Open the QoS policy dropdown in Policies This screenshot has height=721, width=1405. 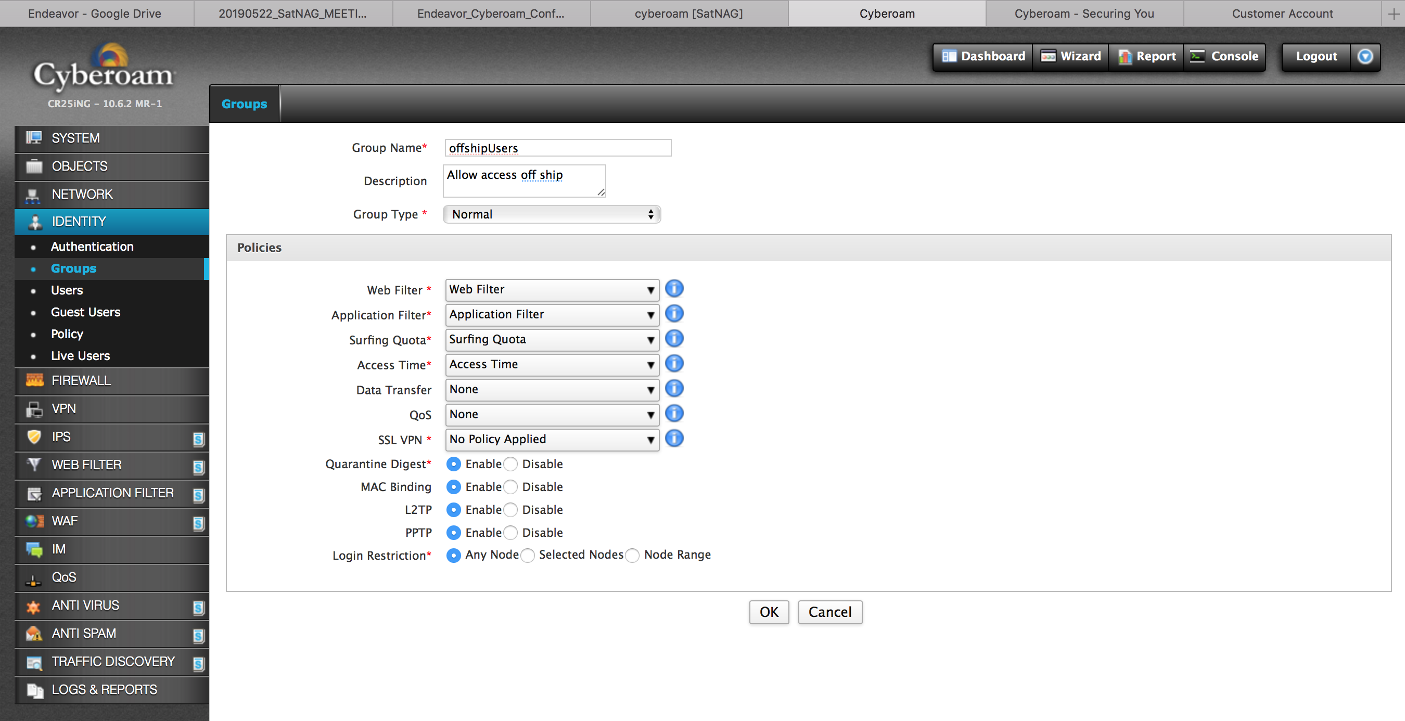click(552, 415)
